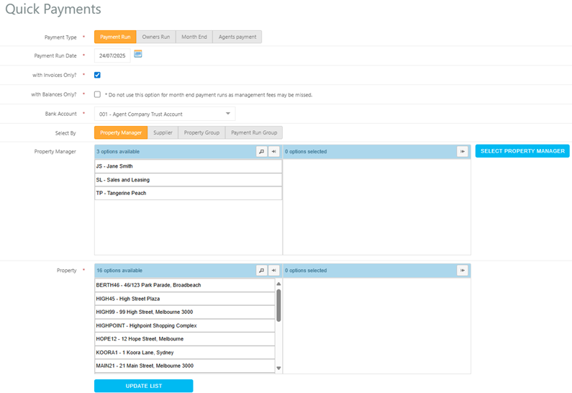Remove all selected Property Managers
Image resolution: width=572 pixels, height=393 pixels.
[x=462, y=151]
